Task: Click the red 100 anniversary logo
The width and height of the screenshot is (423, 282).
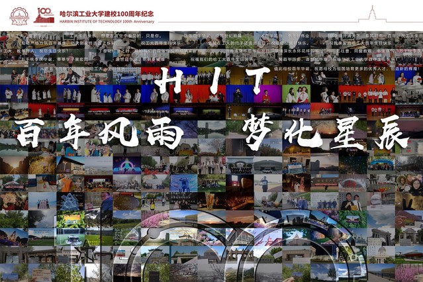Action: coord(44,15)
